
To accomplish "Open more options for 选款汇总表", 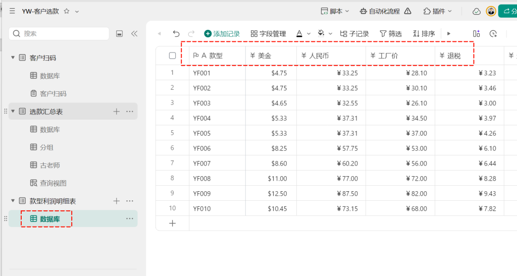I will coord(130,112).
